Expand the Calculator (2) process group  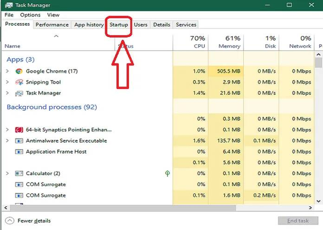pyautogui.click(x=8, y=174)
